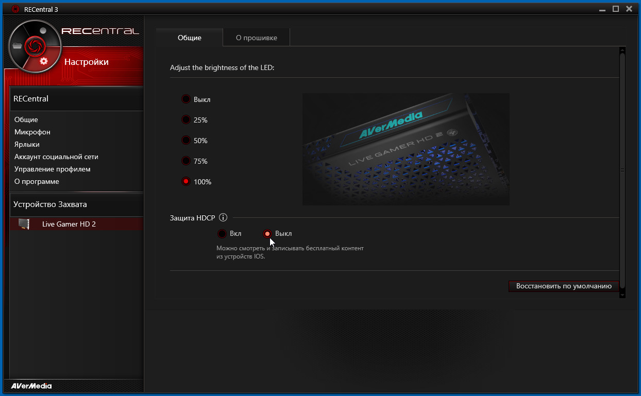Minimize the RECentral 3 window
The image size is (641, 396).
602,9
